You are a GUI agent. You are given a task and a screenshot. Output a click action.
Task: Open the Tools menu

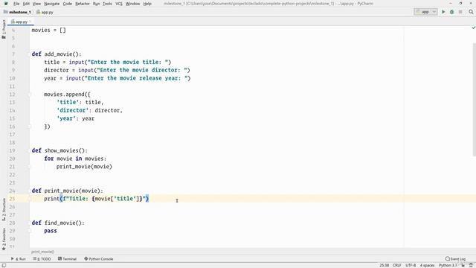[x=107, y=4]
